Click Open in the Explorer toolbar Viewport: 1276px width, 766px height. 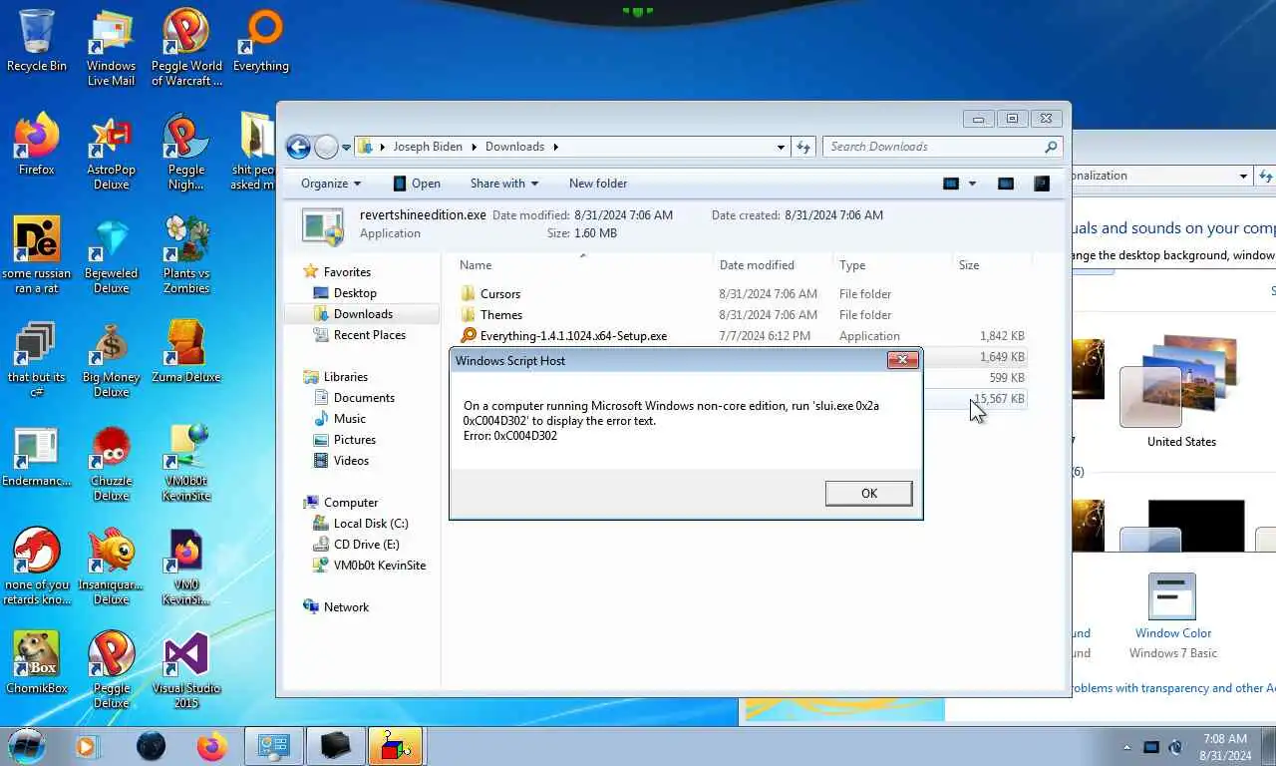(x=417, y=184)
